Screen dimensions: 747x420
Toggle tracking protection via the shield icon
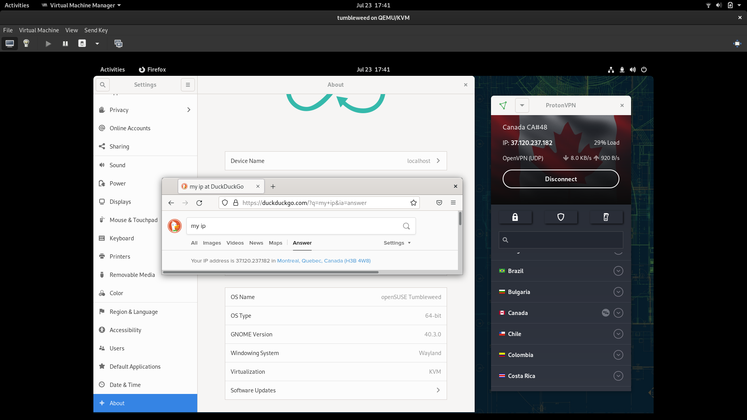[225, 203]
